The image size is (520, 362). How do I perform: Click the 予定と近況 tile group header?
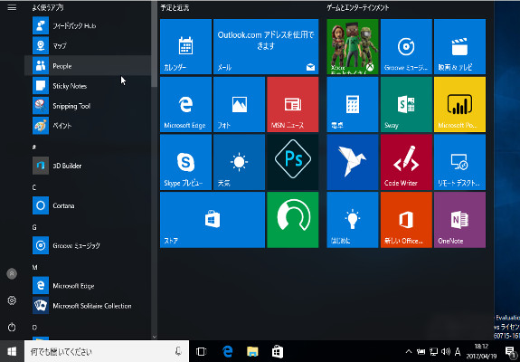(x=175, y=7)
